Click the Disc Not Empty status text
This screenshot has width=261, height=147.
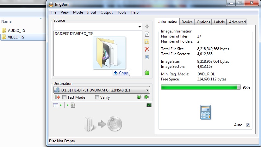coord(62,141)
